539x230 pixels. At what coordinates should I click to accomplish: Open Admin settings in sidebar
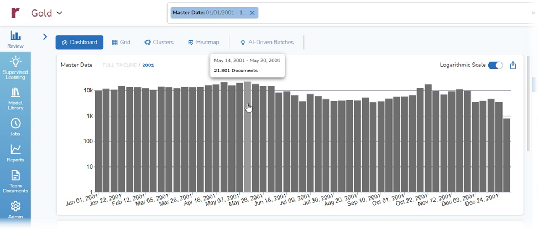[15, 210]
